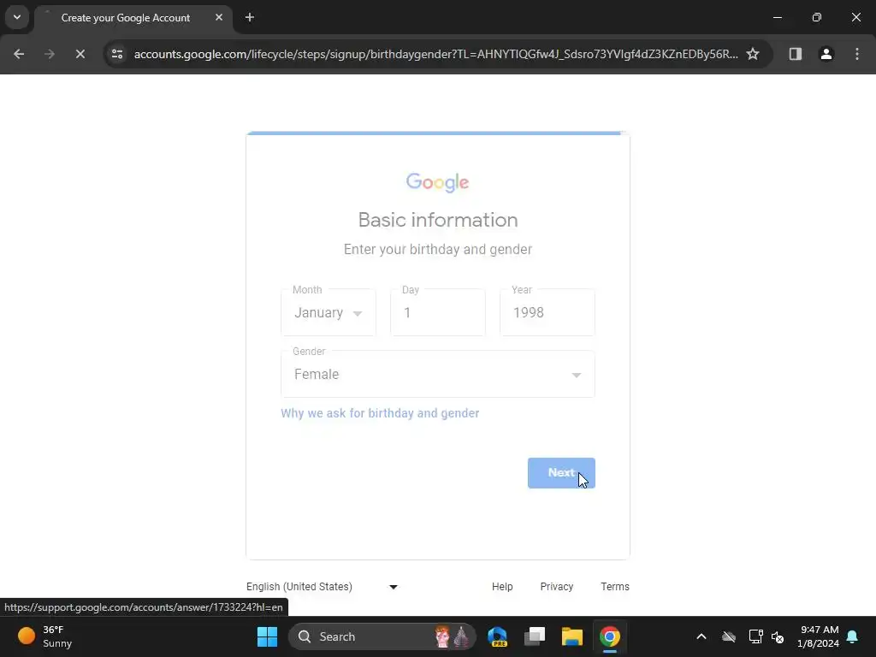This screenshot has height=657, width=876.
Task: Open File Explorer from the taskbar
Action: tap(572, 636)
